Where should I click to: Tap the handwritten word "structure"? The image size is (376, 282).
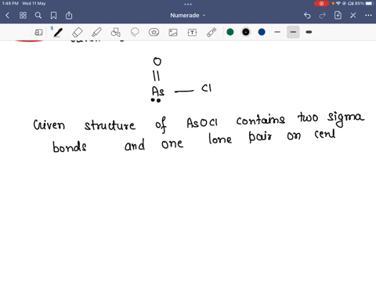point(110,125)
